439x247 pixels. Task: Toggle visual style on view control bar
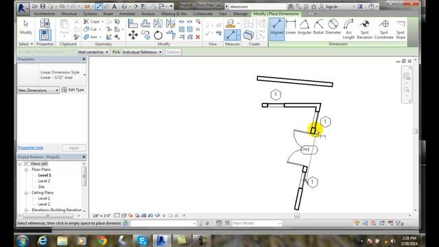tap(123, 215)
